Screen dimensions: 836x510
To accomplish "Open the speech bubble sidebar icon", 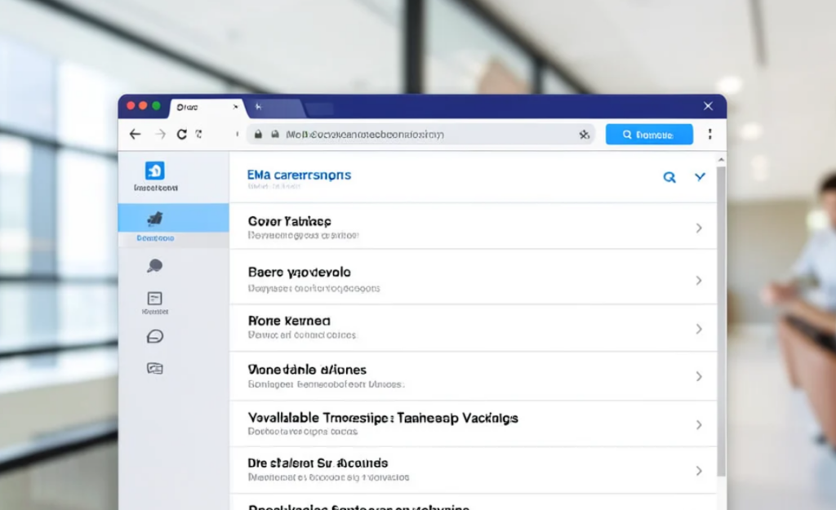I will click(154, 265).
